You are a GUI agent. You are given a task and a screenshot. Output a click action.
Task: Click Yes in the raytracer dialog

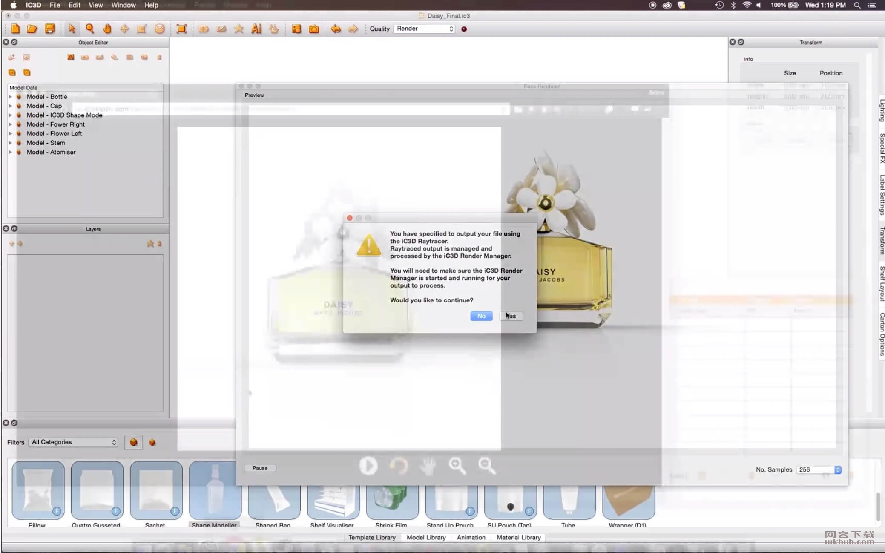point(511,316)
